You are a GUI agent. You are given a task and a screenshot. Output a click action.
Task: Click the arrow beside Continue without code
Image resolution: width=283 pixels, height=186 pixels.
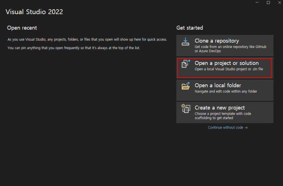pos(246,128)
